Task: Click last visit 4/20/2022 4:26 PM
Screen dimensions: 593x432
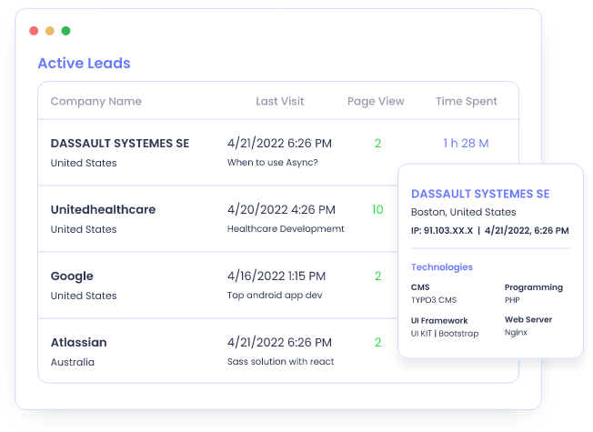Action: pos(281,209)
